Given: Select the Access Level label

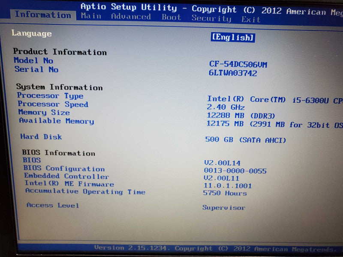Looking at the screenshot, I should (53, 205).
